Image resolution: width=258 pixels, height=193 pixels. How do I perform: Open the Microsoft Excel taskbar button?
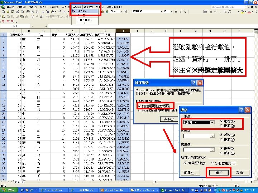pyautogui.click(x=173, y=190)
